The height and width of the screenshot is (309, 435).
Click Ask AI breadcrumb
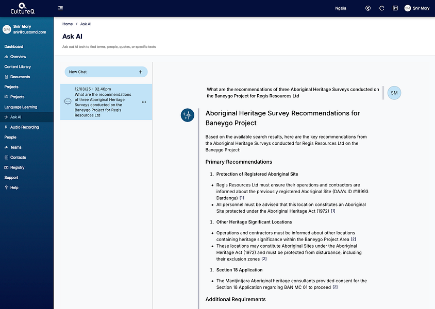point(86,24)
